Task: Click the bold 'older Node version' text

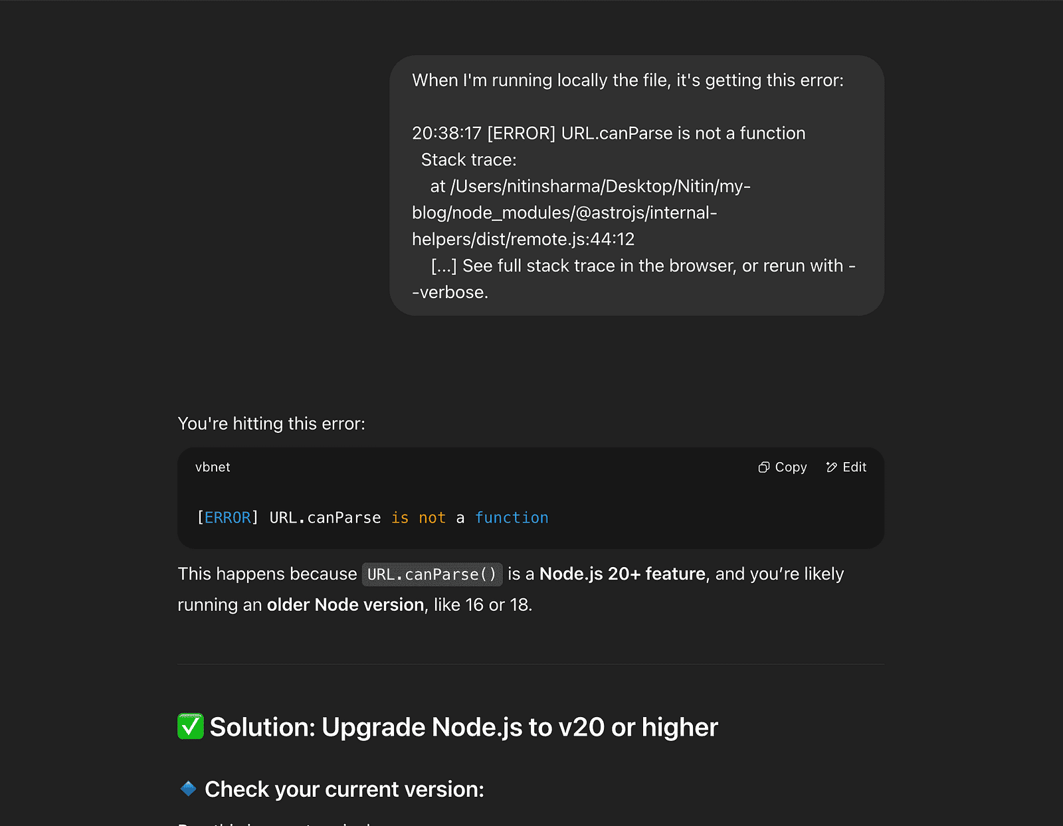Action: point(345,605)
